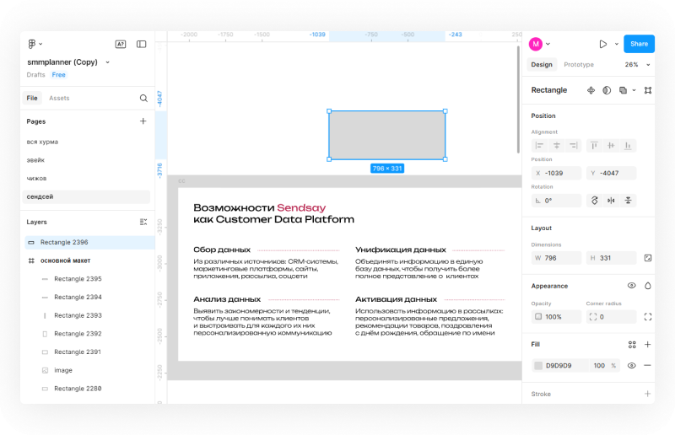675x435 pixels.
Task: Add a fill with plus icon
Action: tap(647, 344)
